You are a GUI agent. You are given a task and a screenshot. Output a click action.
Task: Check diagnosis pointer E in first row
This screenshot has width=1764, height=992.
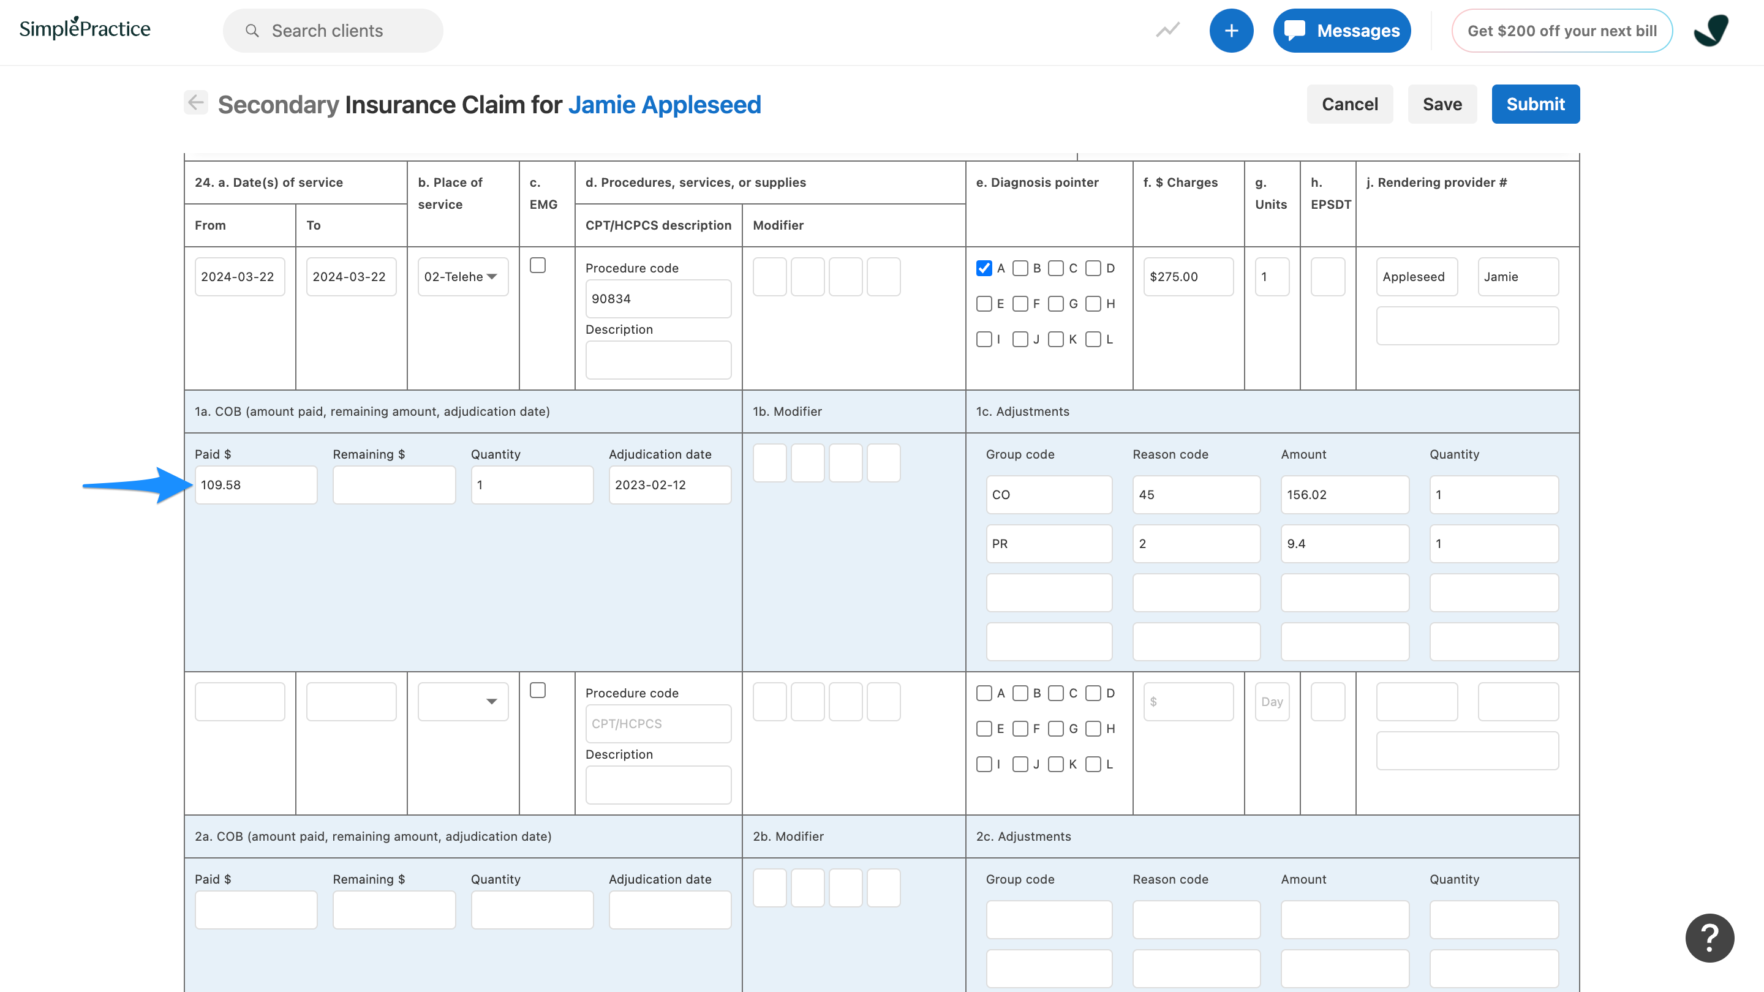pos(984,303)
